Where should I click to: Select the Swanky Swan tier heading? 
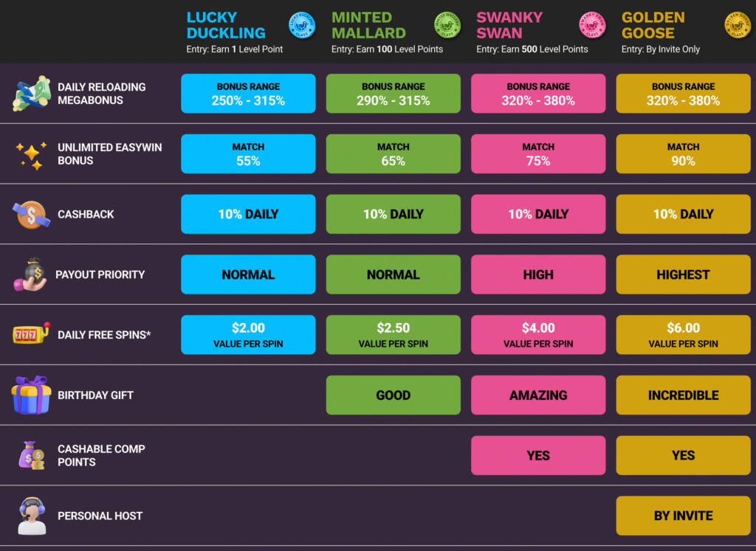[x=509, y=25]
